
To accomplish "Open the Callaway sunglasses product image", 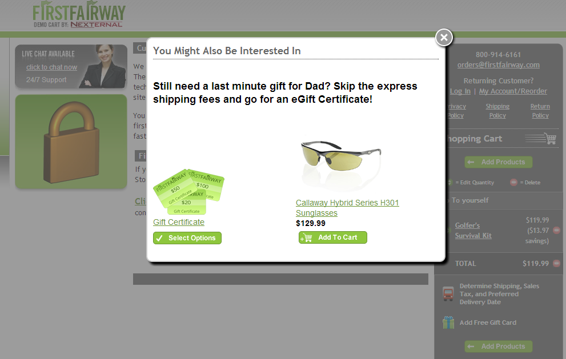I will [x=341, y=162].
